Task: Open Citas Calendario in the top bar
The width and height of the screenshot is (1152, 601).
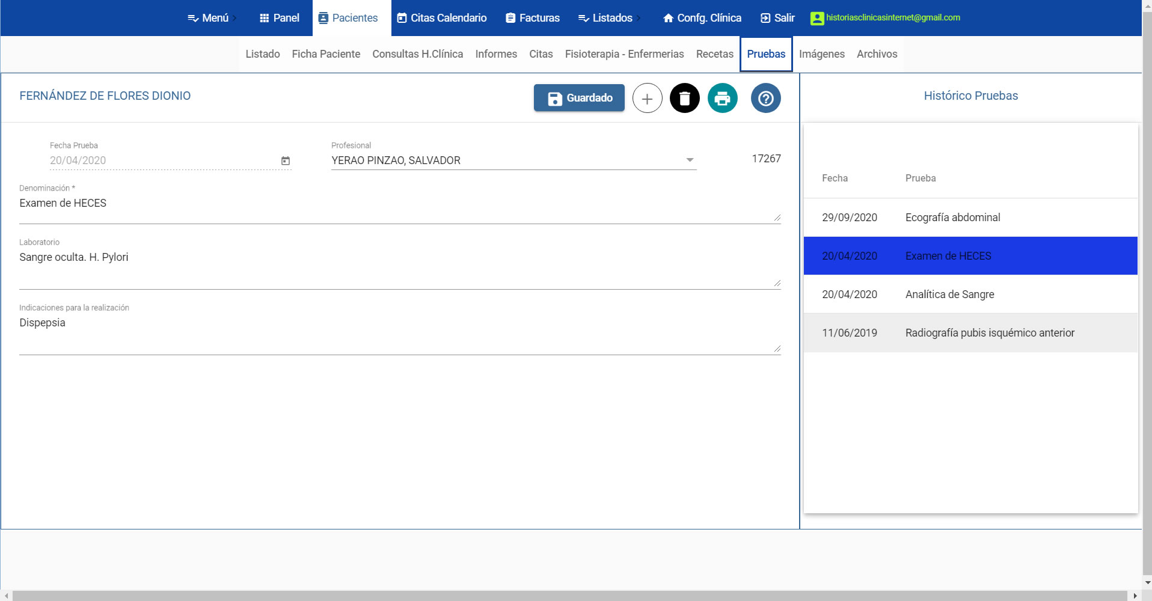Action: (x=442, y=18)
